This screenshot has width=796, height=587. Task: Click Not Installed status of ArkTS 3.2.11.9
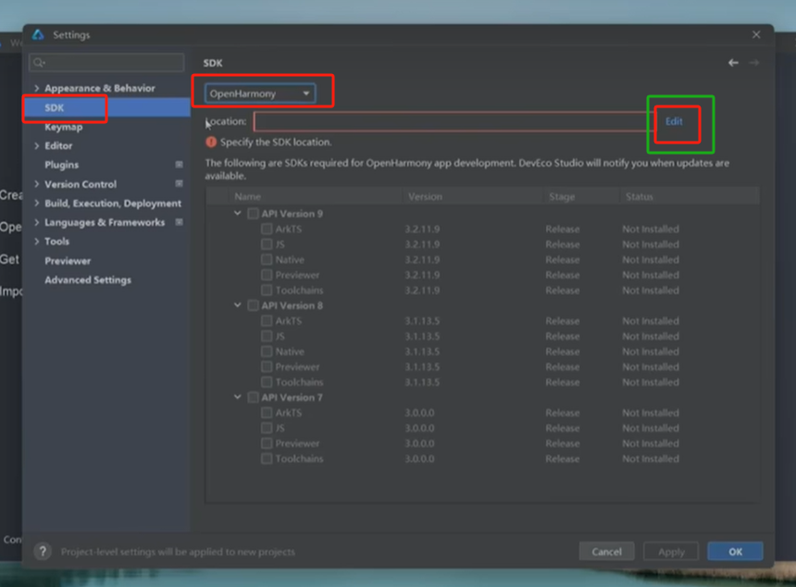(x=651, y=229)
